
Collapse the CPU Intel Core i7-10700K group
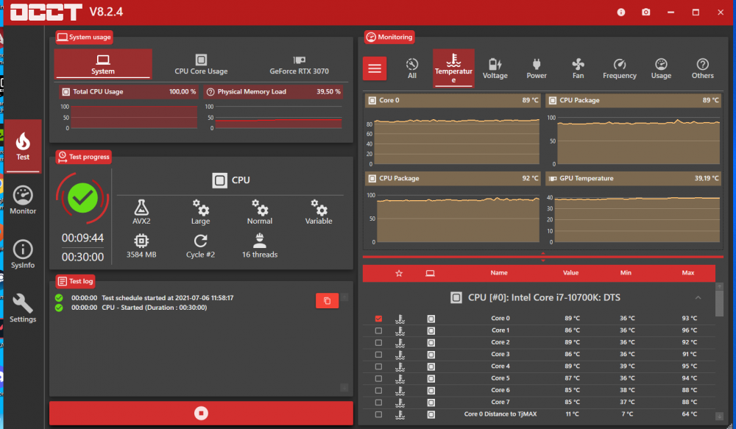(x=698, y=297)
